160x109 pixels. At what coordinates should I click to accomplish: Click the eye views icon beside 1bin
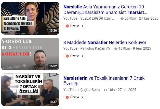click(105, 90)
